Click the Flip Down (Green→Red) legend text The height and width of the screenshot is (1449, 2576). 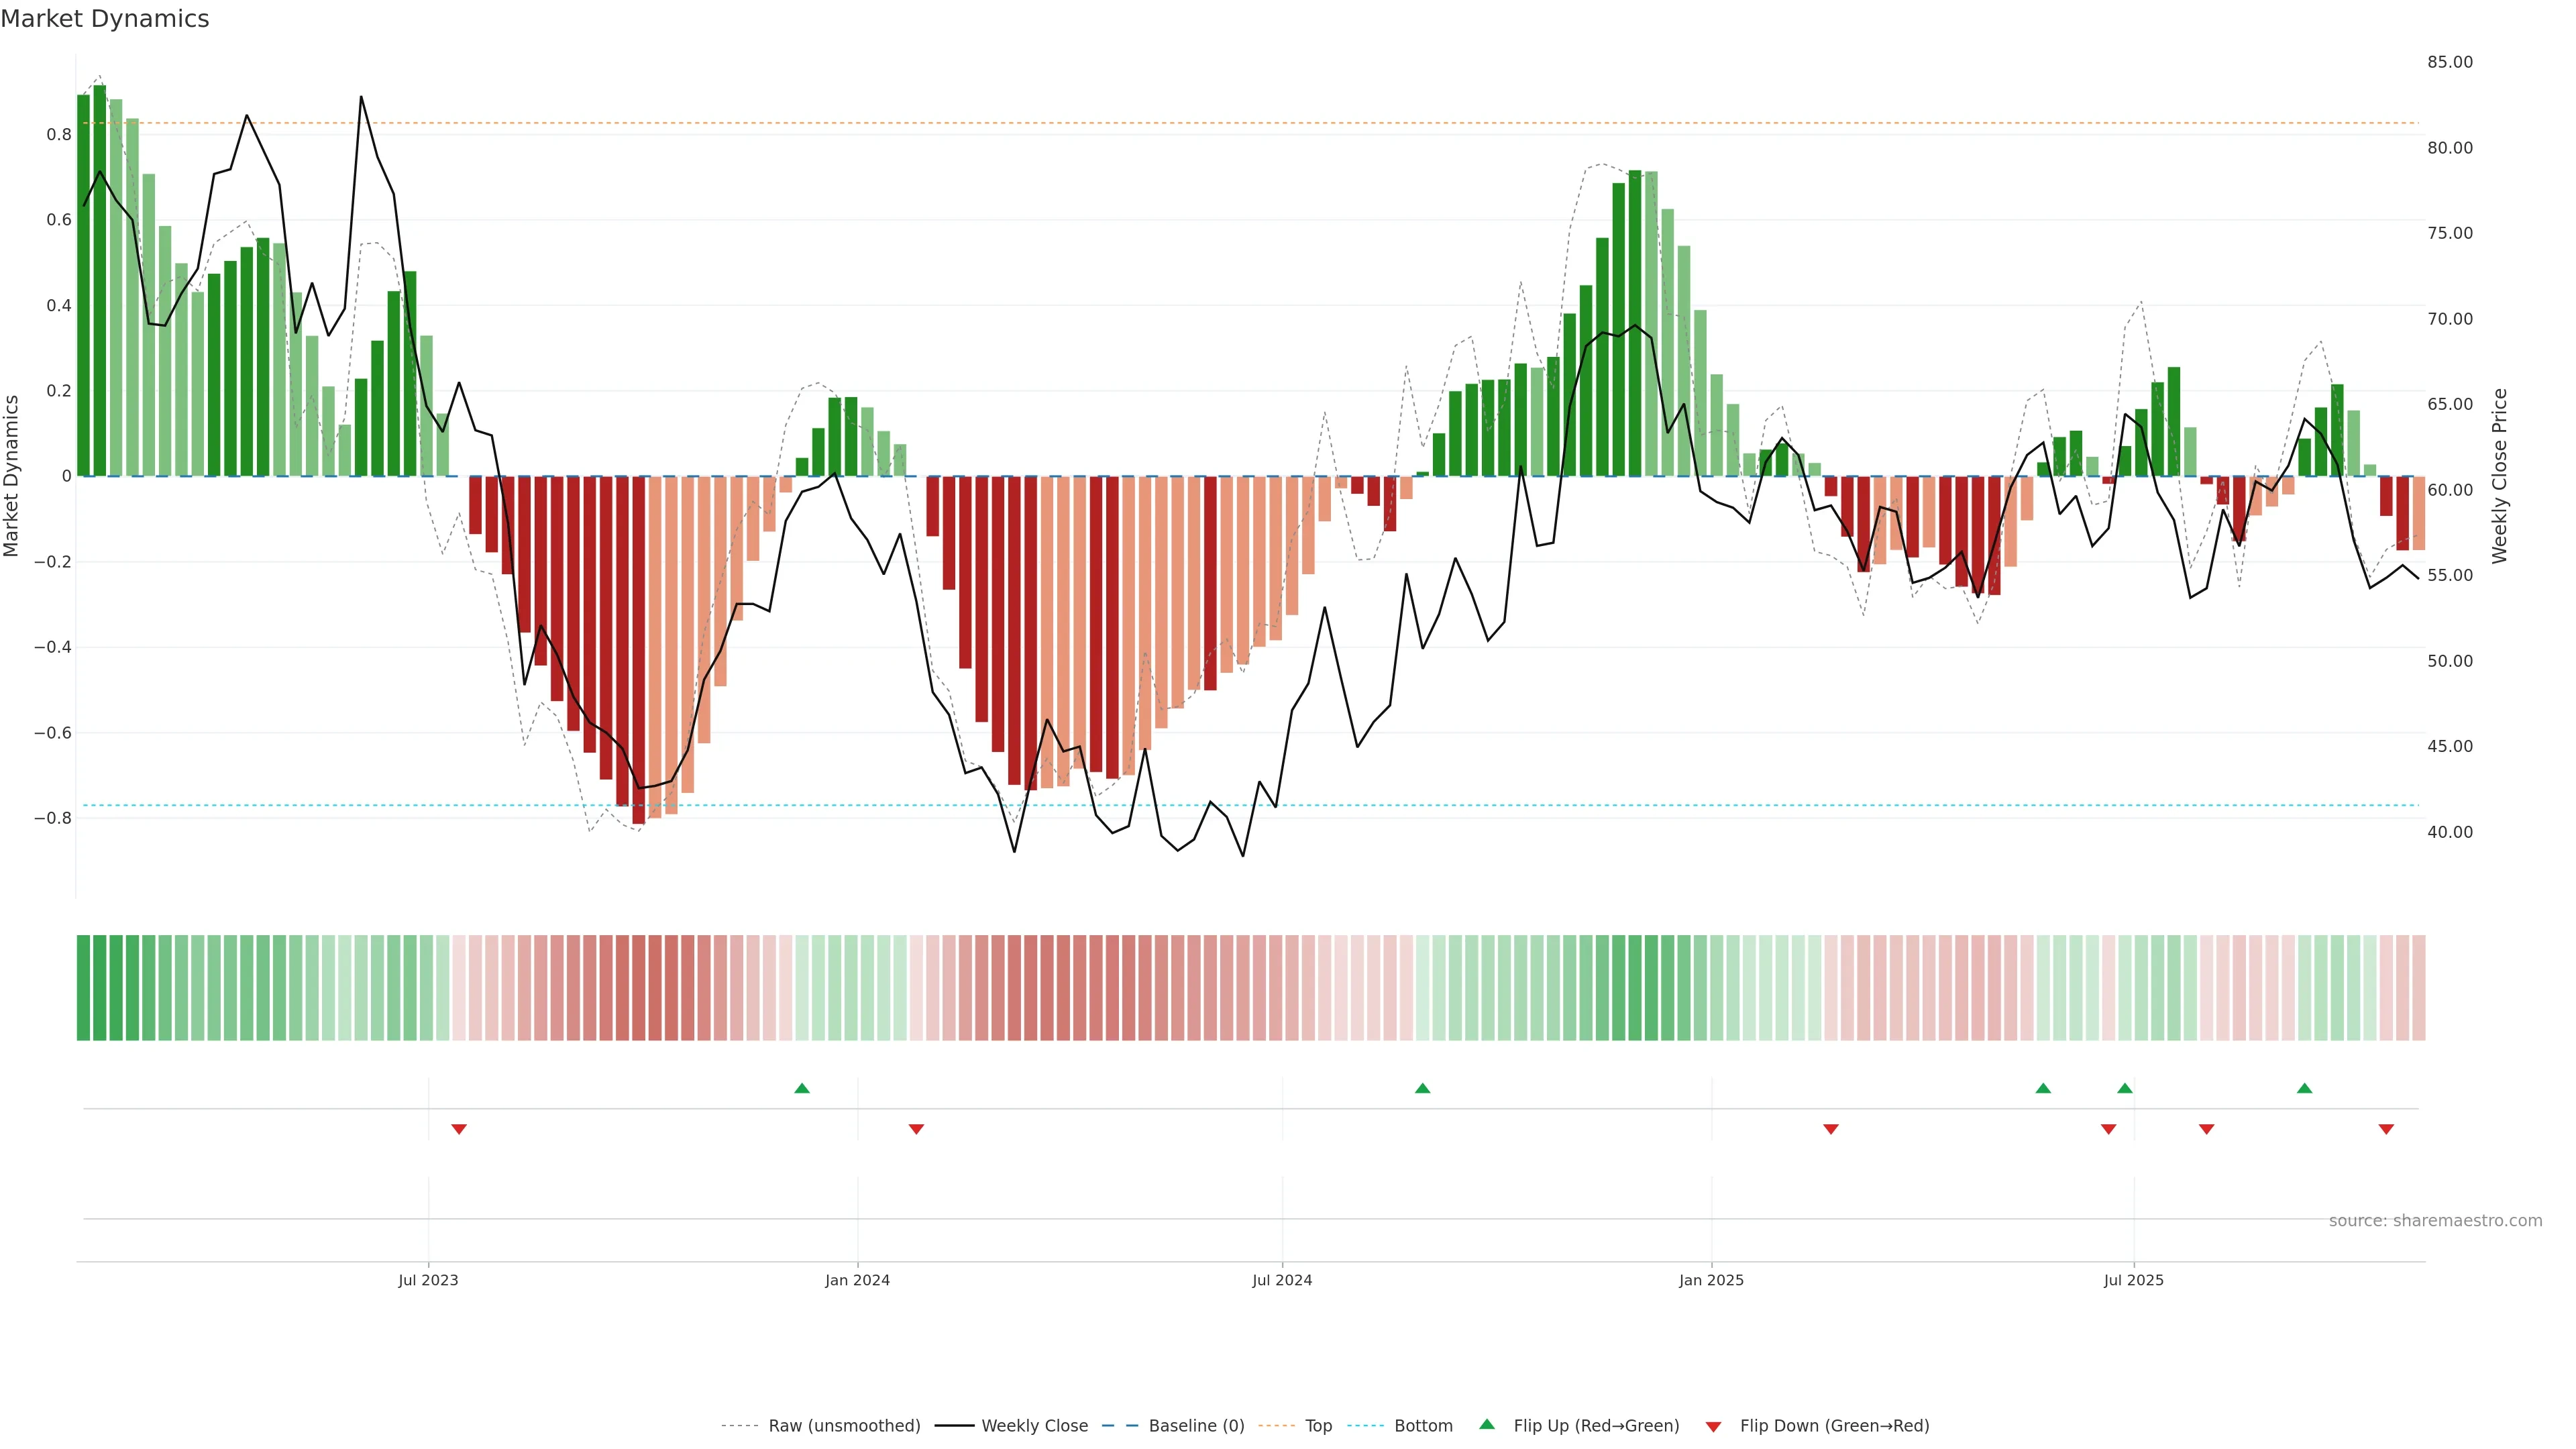coord(1834,1426)
